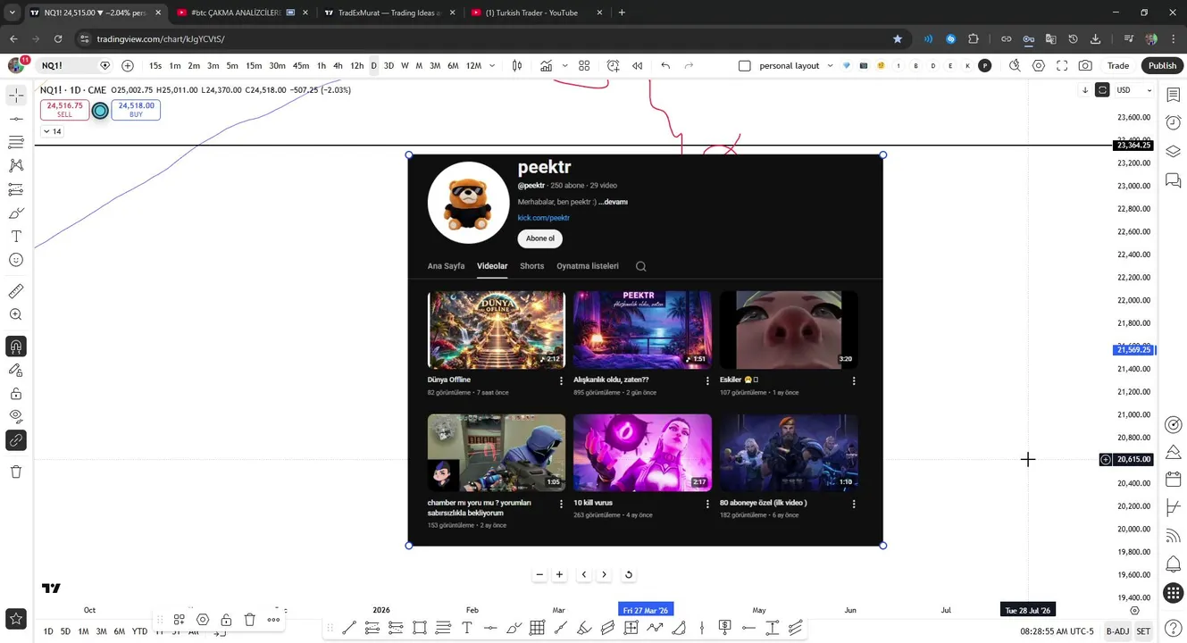Click the blue 21,569.25 price label on scale
The height and width of the screenshot is (643, 1187).
tap(1134, 350)
